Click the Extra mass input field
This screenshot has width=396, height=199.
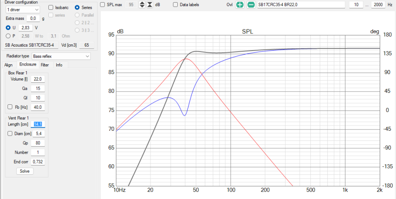click(x=33, y=18)
